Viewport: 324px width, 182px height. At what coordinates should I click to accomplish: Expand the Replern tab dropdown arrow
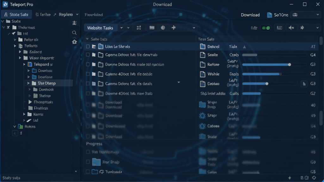click(x=77, y=15)
